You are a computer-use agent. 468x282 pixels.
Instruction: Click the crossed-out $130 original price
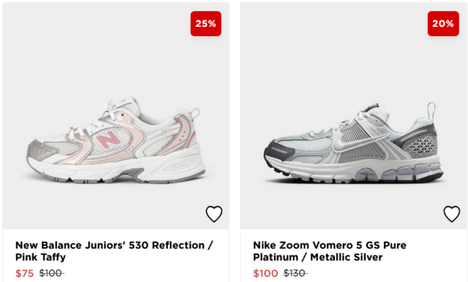click(295, 273)
